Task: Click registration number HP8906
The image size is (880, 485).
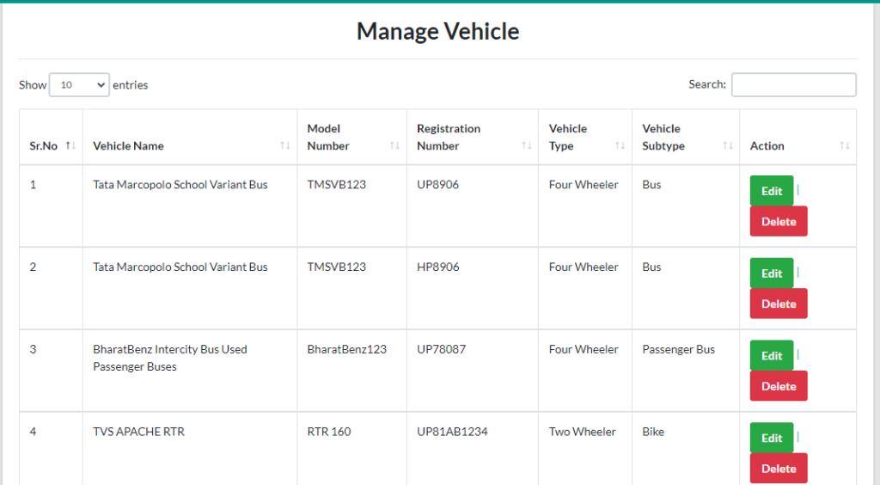Action: click(437, 267)
